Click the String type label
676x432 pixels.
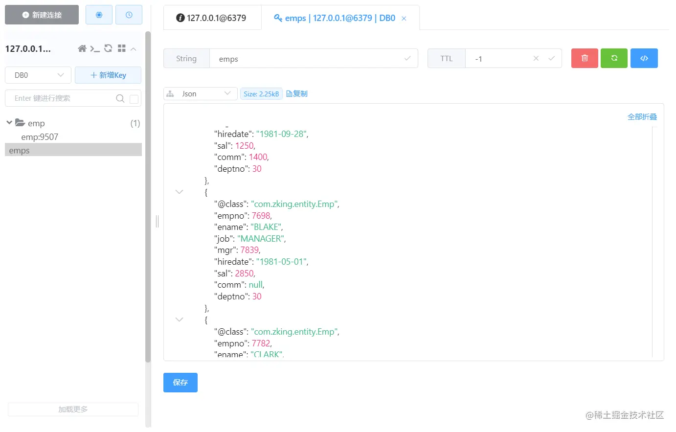(186, 59)
